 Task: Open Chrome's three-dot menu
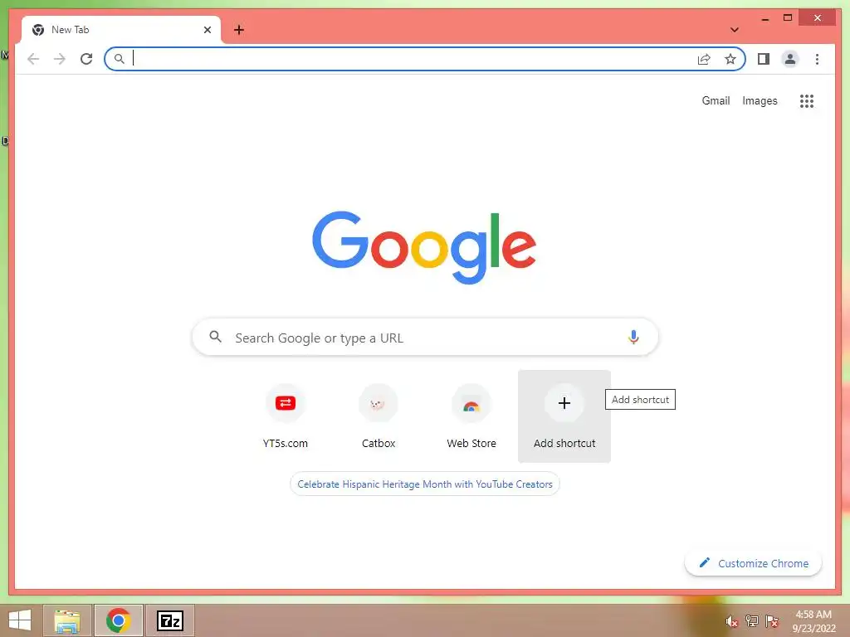point(817,59)
